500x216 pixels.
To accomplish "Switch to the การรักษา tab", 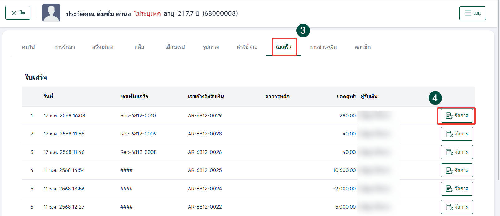I will click(x=65, y=47).
